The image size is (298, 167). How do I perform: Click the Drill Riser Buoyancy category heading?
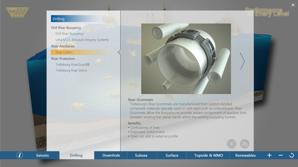click(x=66, y=28)
